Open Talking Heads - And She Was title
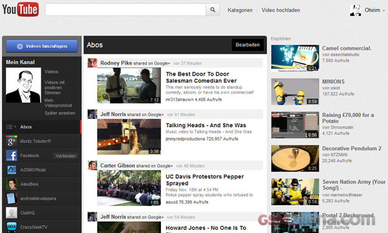 coord(206,125)
